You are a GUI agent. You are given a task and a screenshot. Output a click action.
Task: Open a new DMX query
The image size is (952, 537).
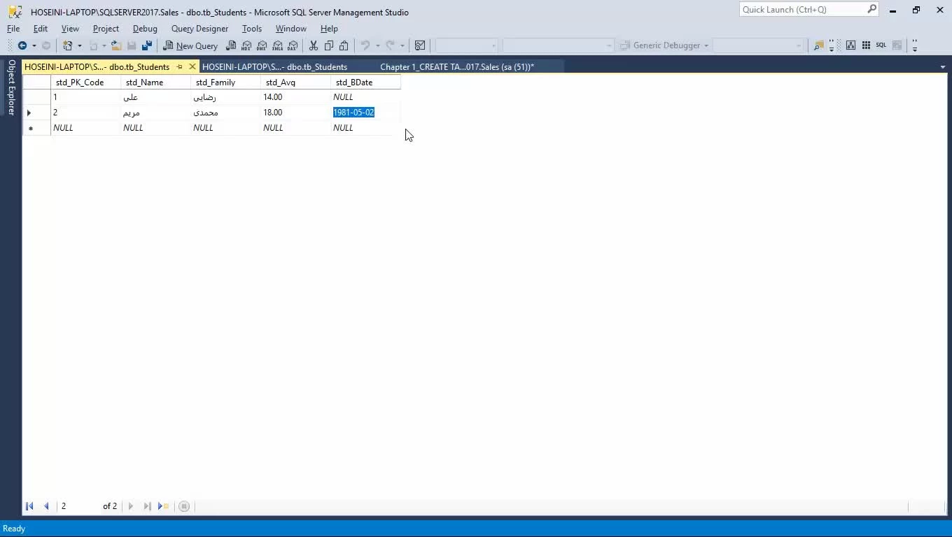pyautogui.click(x=262, y=45)
